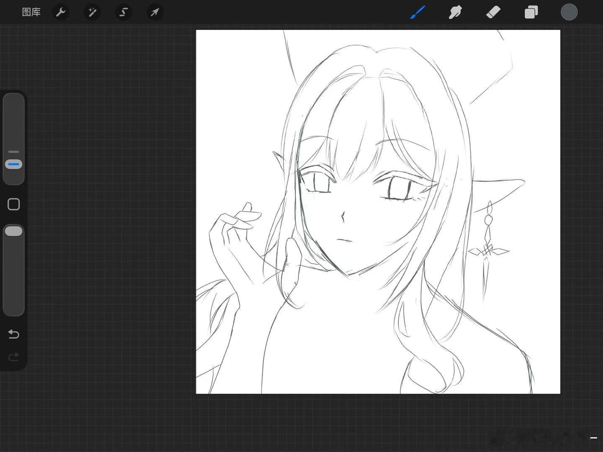Select the Brush tool
This screenshot has width=603, height=452.
click(417, 12)
